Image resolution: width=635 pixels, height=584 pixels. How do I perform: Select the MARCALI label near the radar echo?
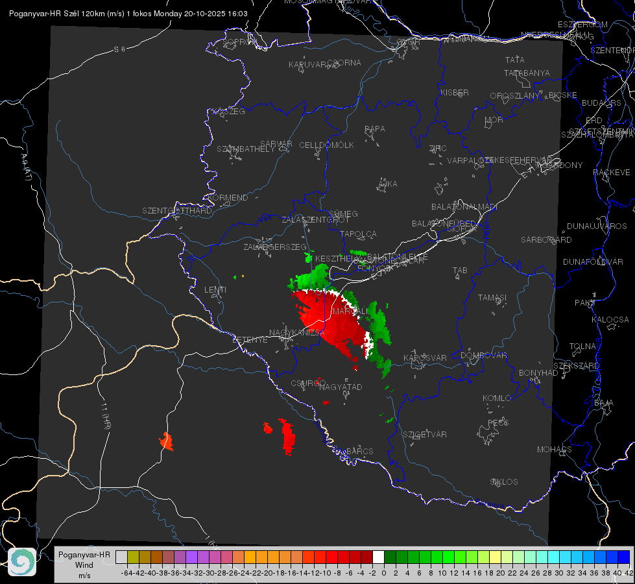click(350, 311)
